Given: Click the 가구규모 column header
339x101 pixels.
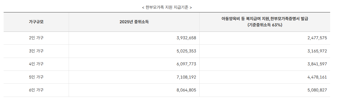Looking at the screenshot, I should (36, 22).
